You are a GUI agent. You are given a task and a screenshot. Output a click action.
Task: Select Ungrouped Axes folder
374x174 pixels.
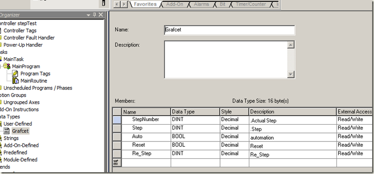22,102
